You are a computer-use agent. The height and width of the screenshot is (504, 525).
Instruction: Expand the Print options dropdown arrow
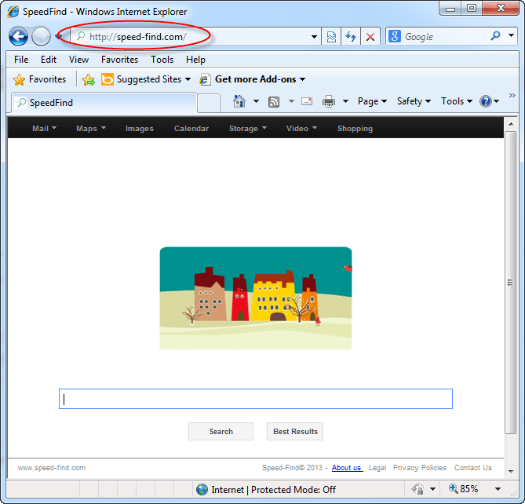pos(345,101)
